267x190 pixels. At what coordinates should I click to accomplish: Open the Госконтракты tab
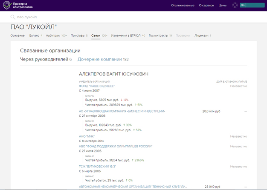coord(160,35)
